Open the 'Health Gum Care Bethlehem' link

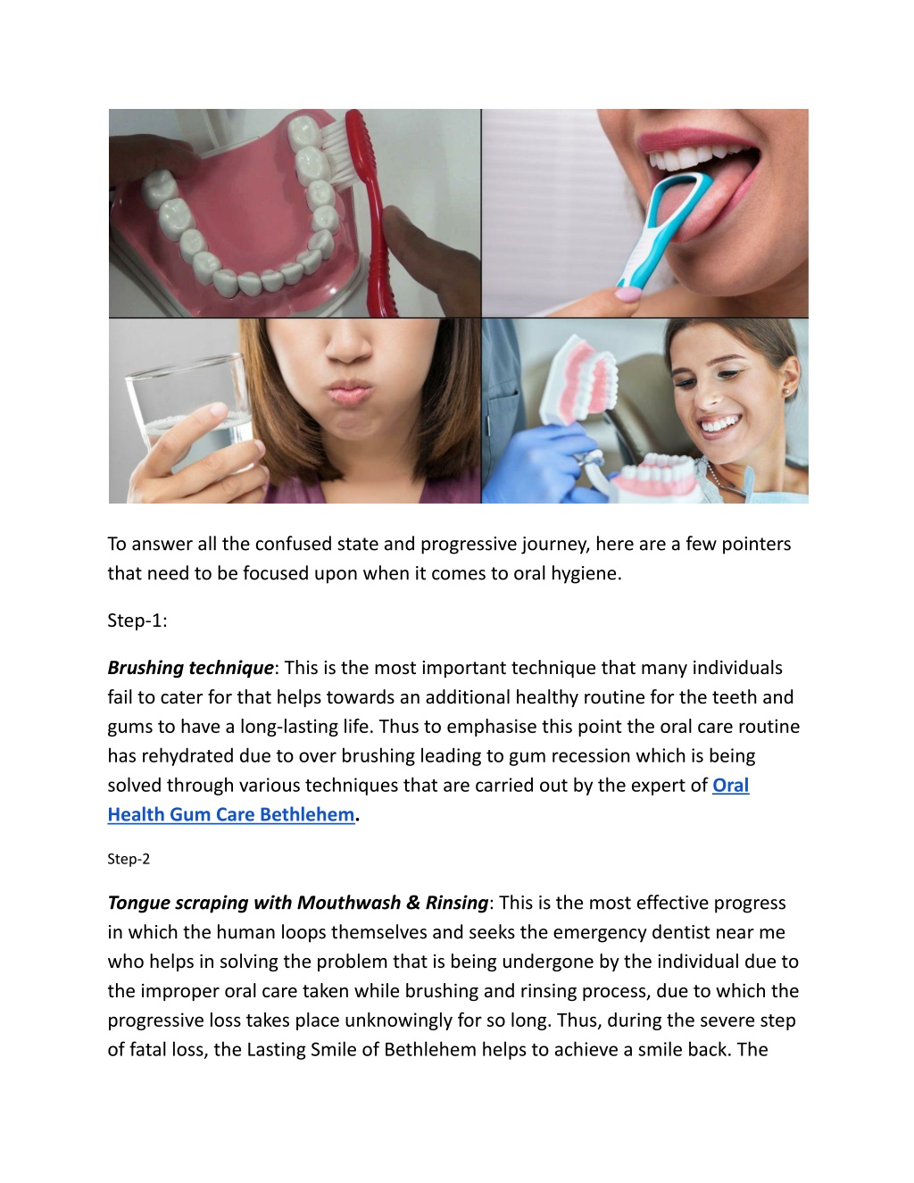pyautogui.click(x=231, y=815)
